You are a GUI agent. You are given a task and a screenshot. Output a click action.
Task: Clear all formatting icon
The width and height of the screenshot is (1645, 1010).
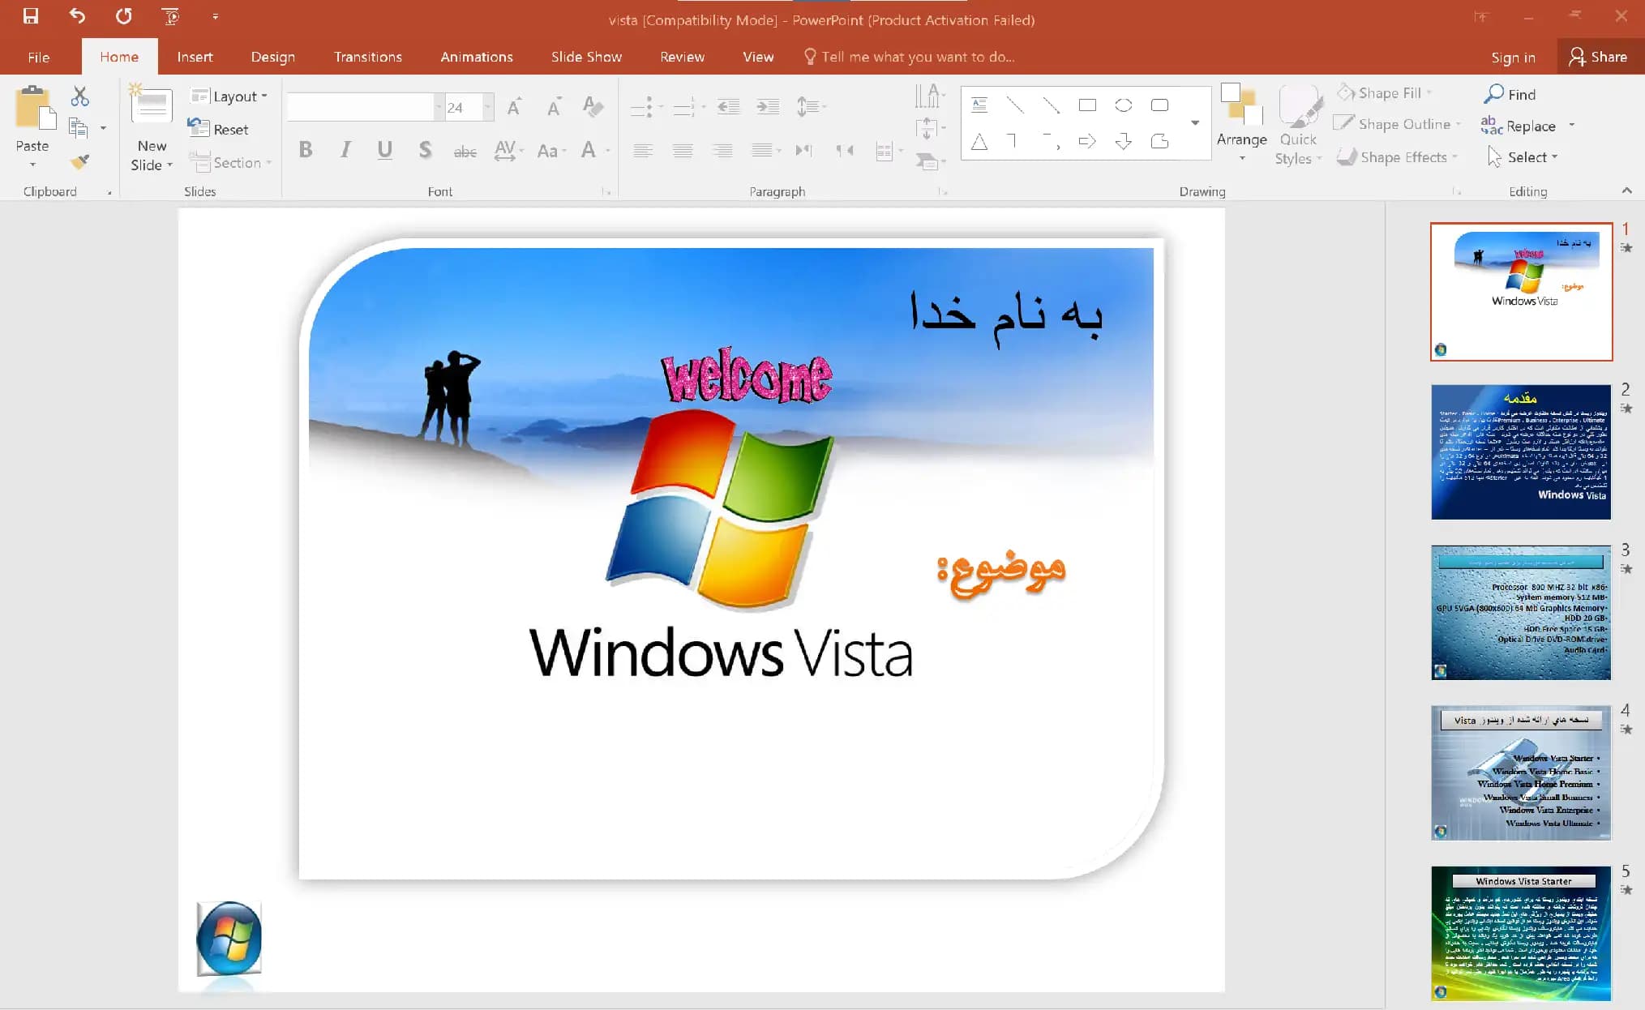pos(593,107)
